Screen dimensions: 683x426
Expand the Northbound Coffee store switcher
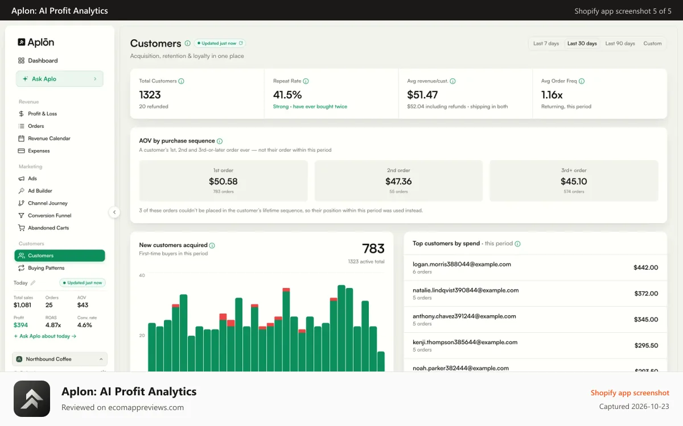click(x=60, y=359)
